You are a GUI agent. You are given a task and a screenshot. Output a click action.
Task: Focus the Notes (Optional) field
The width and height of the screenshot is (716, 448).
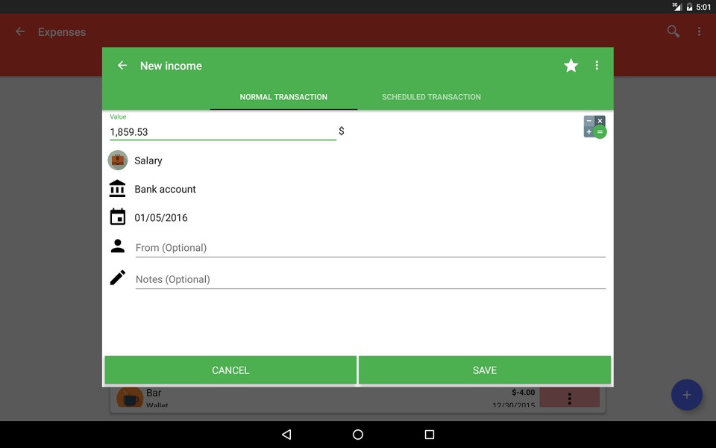371,279
